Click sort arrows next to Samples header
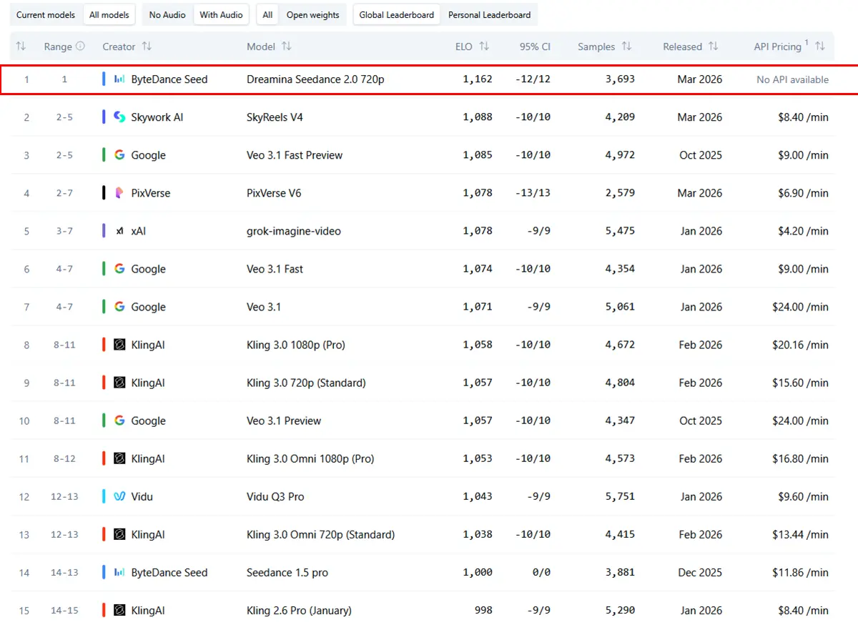 626,46
